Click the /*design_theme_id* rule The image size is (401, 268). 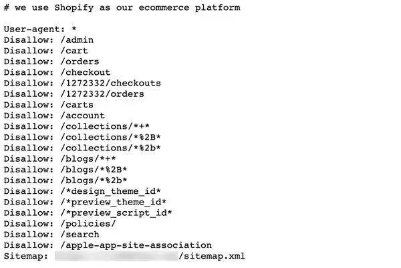(x=111, y=191)
